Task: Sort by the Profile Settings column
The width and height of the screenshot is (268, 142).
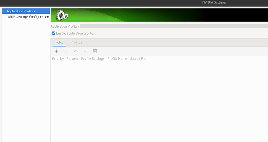Action: (x=93, y=59)
